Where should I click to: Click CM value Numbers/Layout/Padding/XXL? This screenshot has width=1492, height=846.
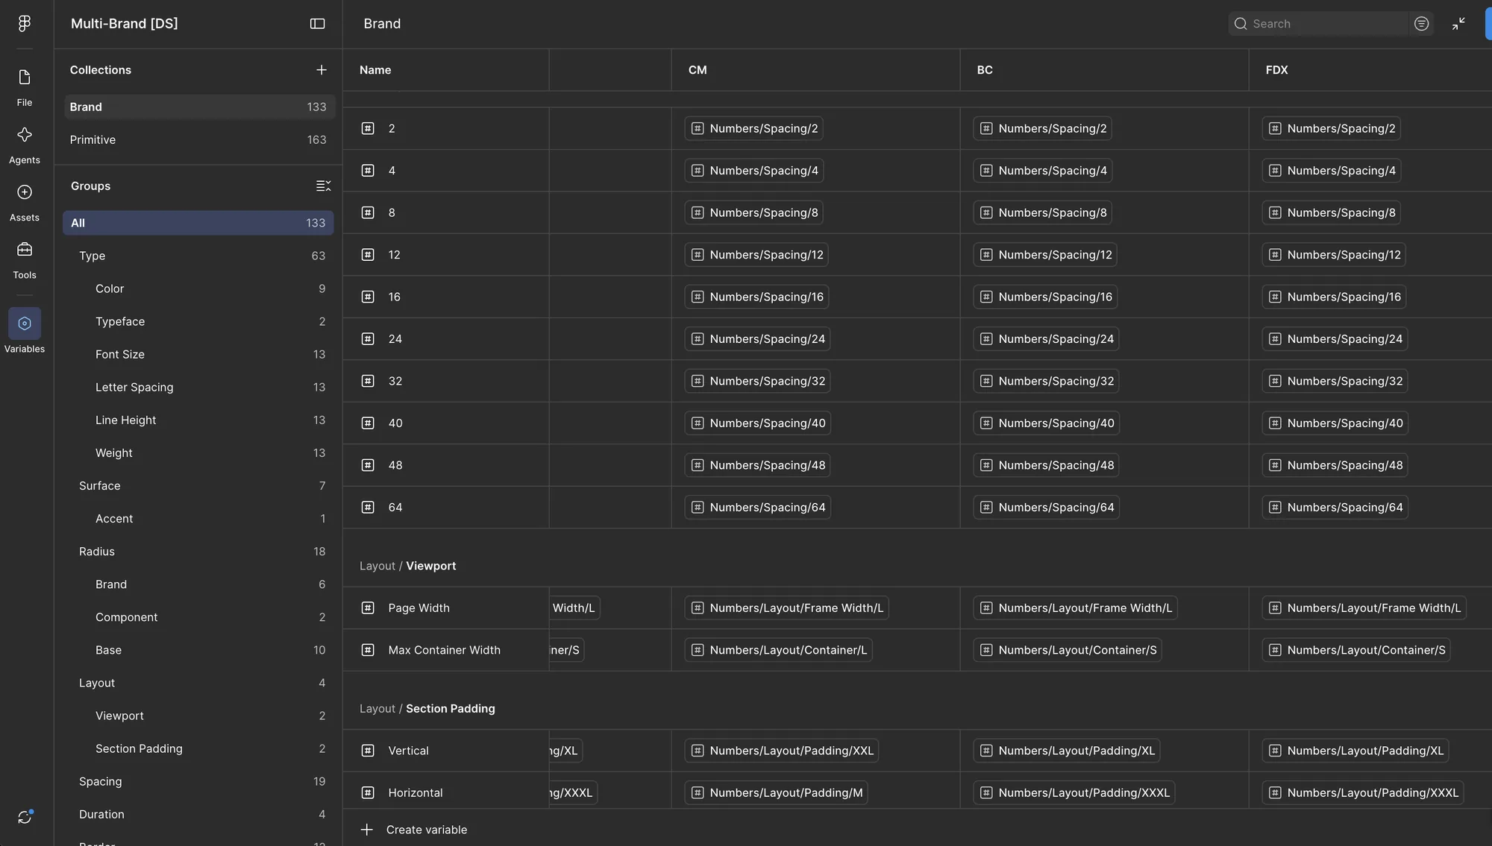[782, 751]
